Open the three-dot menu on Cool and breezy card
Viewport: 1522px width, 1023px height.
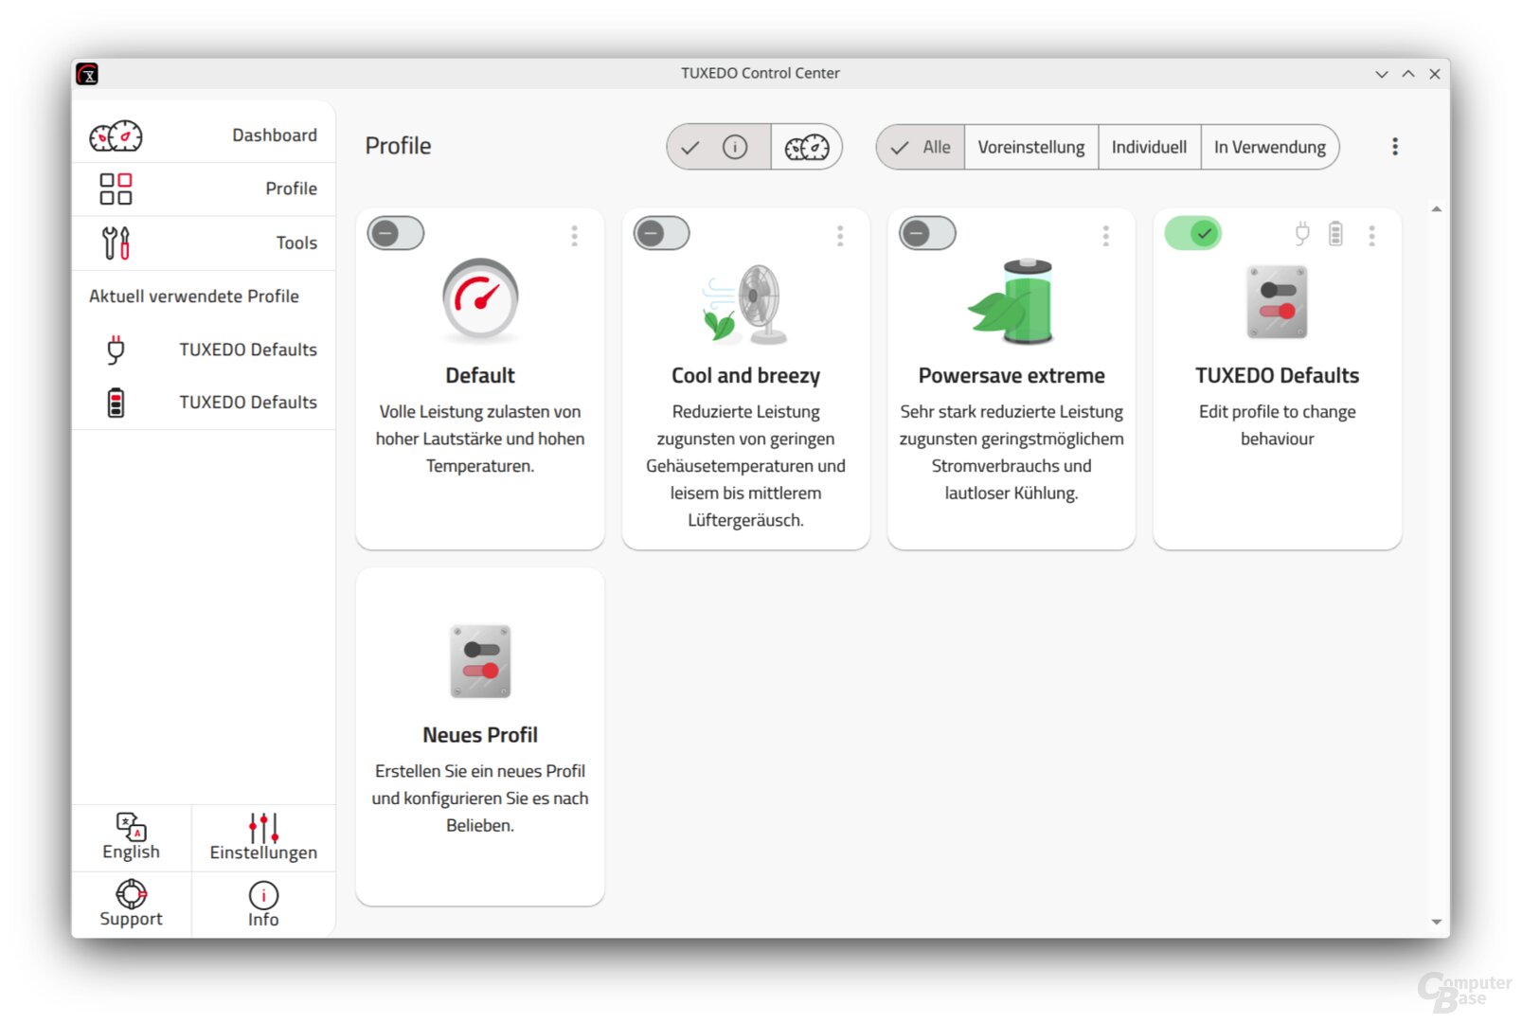tap(840, 236)
